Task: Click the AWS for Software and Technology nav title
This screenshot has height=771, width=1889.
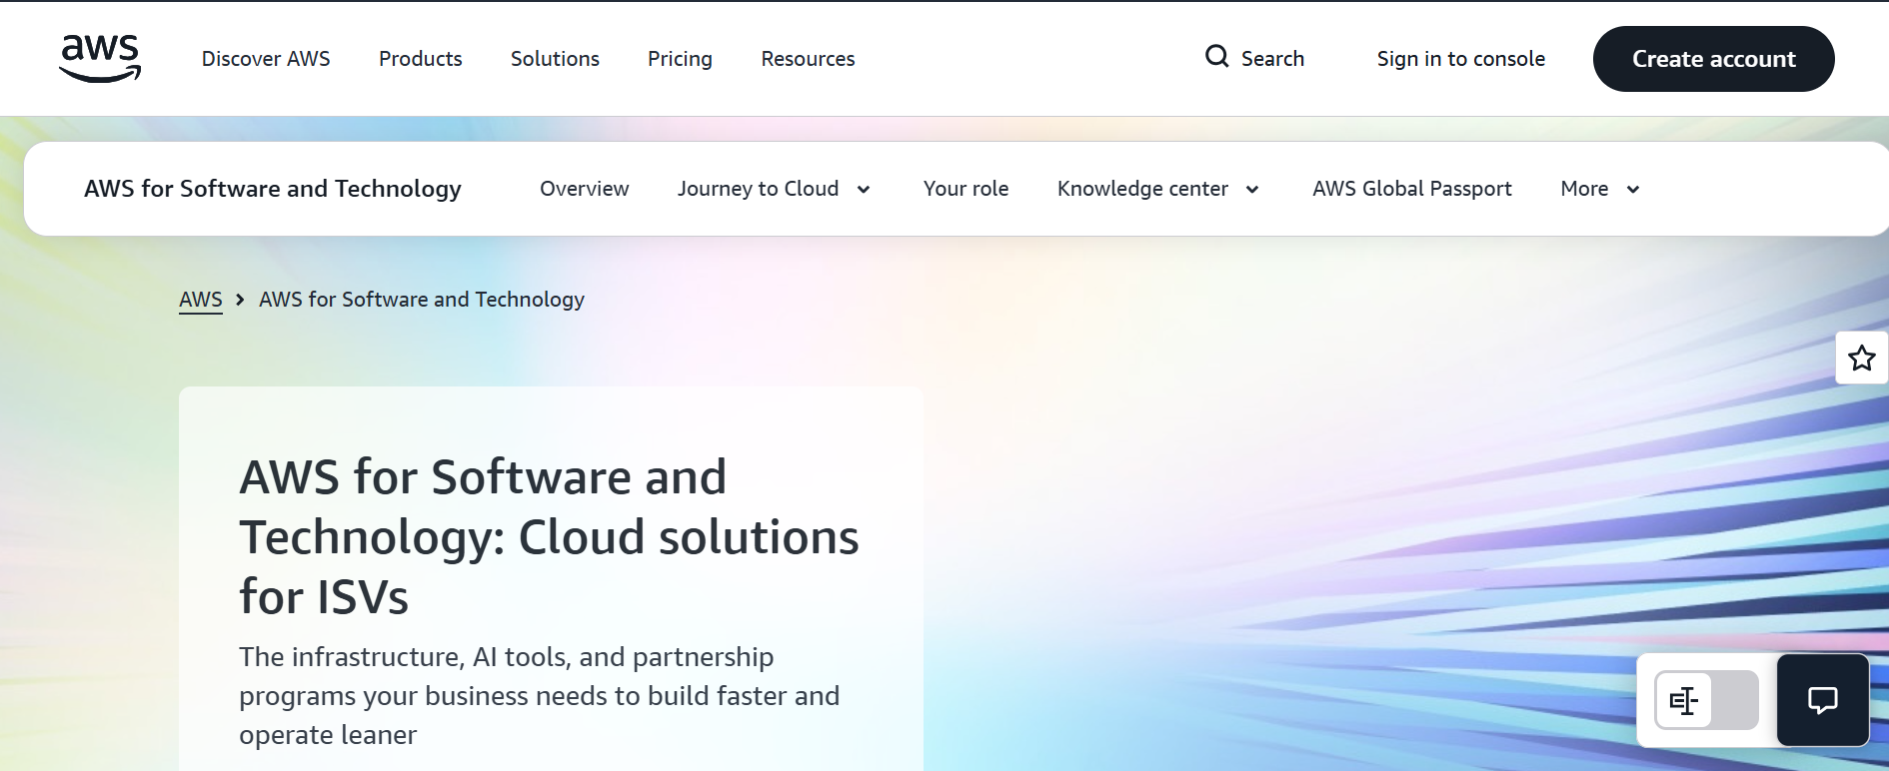Action: (x=273, y=189)
